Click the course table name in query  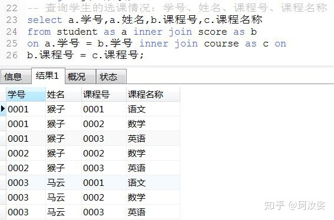click(x=221, y=44)
